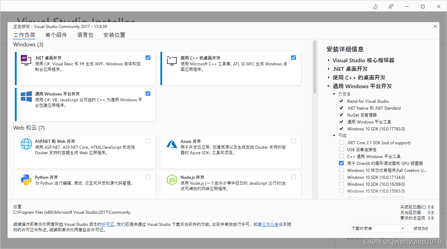Image resolution: width=447 pixels, height=249 pixels.
Task: Toggle the night mode moon icon in title bar
Action: pos(375,7)
